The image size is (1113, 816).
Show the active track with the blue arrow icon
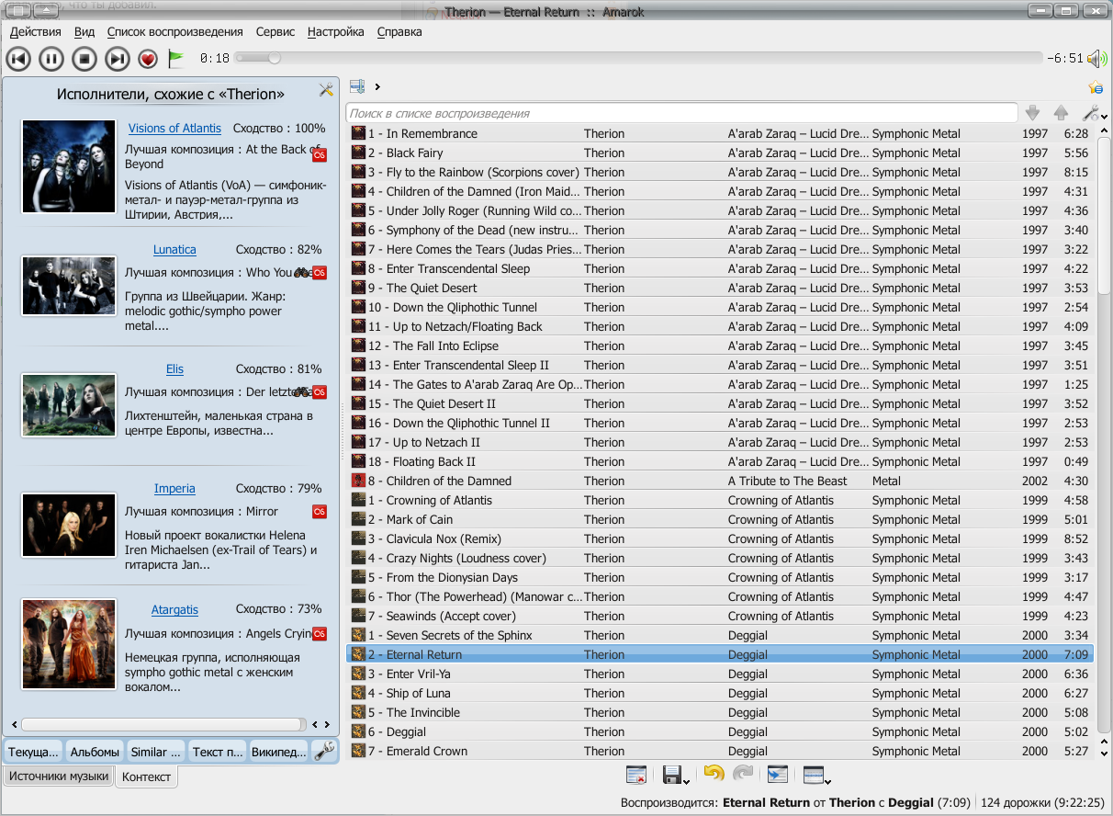pyautogui.click(x=777, y=775)
